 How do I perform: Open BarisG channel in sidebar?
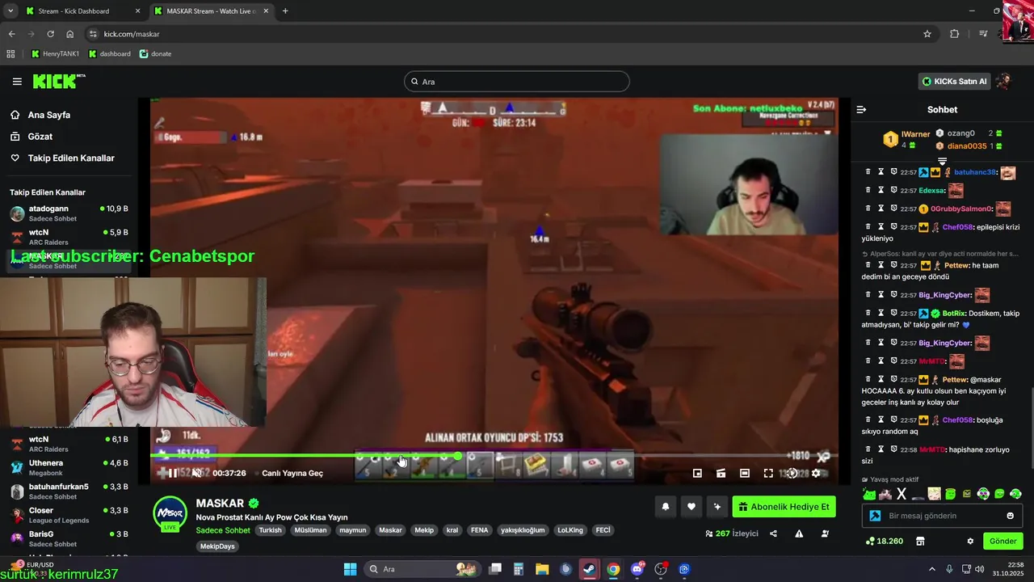[x=69, y=538]
